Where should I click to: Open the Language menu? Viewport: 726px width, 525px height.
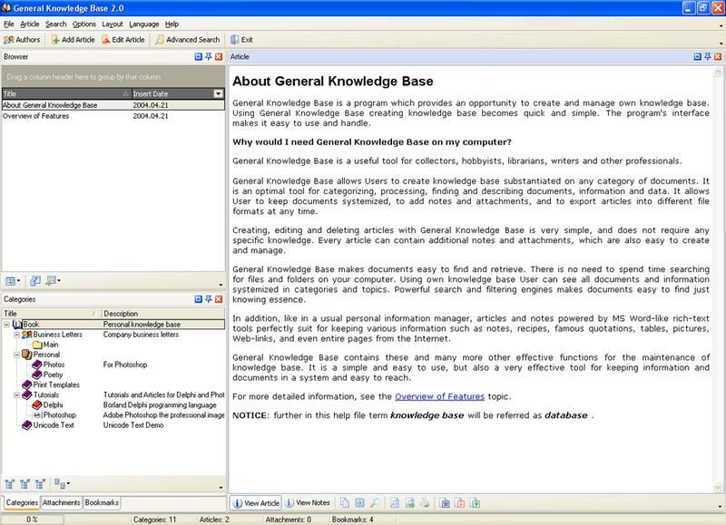pos(144,24)
